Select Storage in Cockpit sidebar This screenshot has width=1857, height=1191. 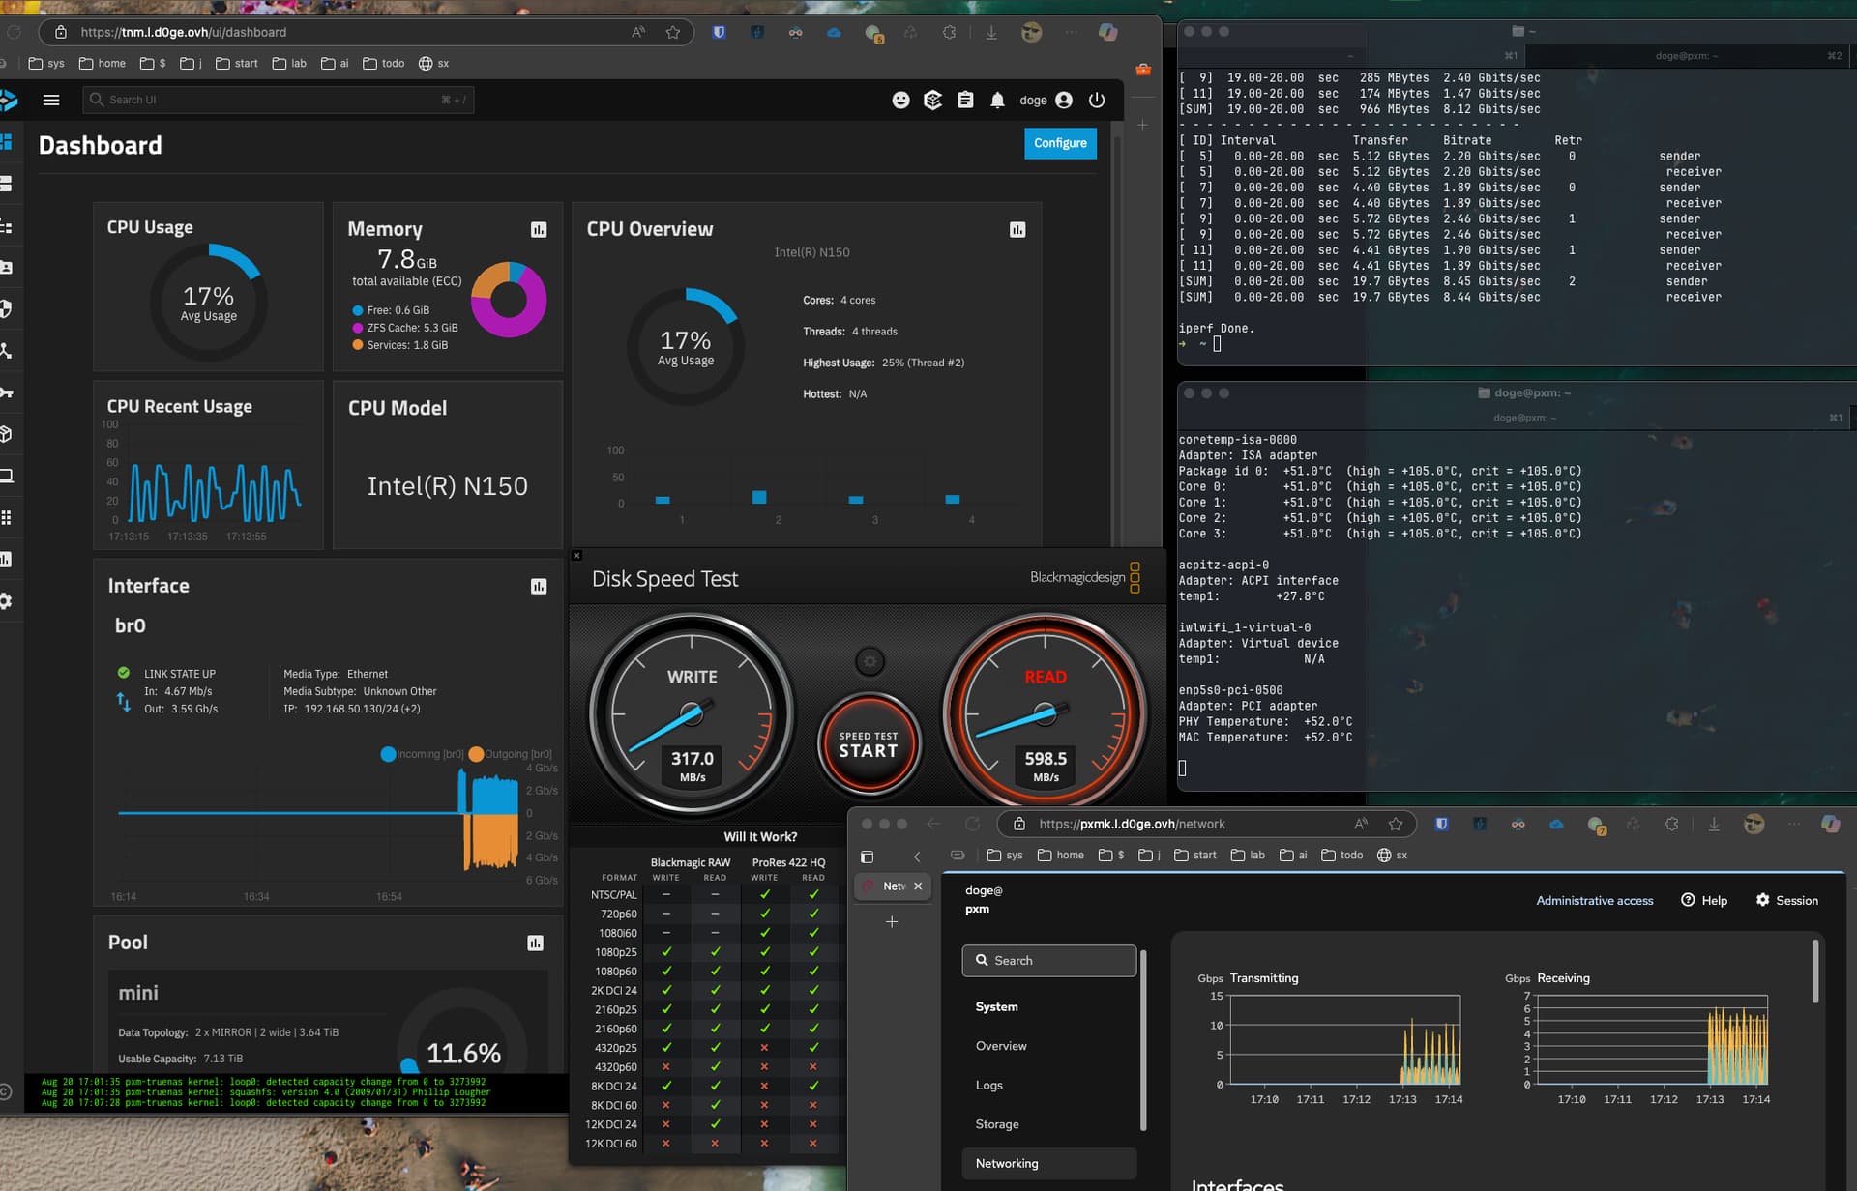click(1049, 1124)
